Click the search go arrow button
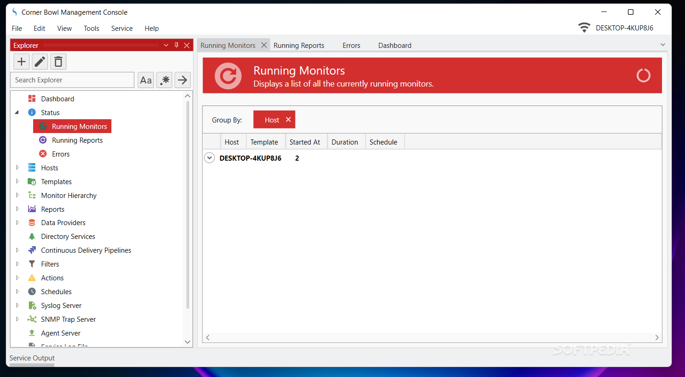 coord(182,80)
